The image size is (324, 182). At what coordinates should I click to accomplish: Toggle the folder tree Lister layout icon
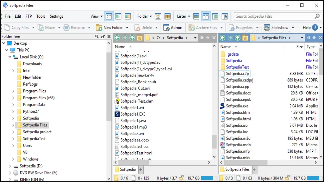(215, 16)
